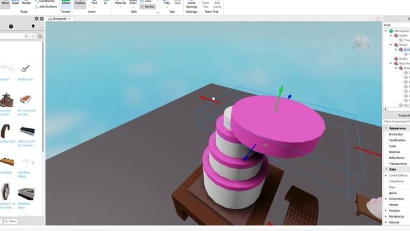The image size is (410, 231).
Task: Click the view orientation cube
Action: pos(361,42)
